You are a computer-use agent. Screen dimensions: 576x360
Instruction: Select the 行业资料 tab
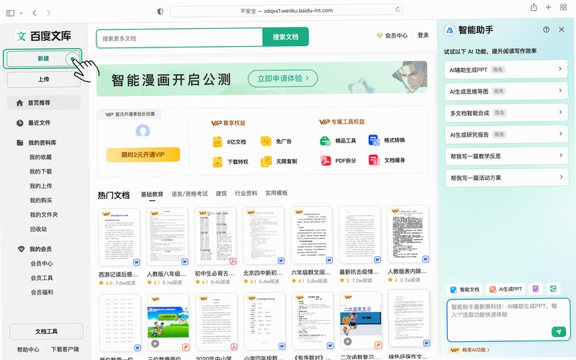pos(246,193)
